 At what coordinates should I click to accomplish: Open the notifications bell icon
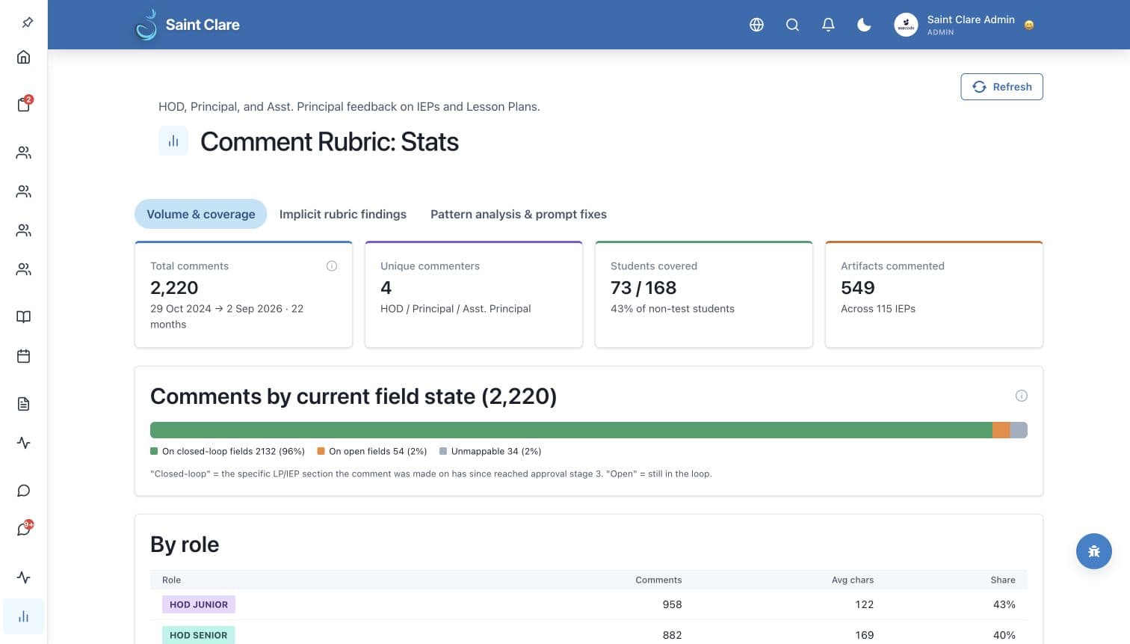pyautogui.click(x=828, y=25)
